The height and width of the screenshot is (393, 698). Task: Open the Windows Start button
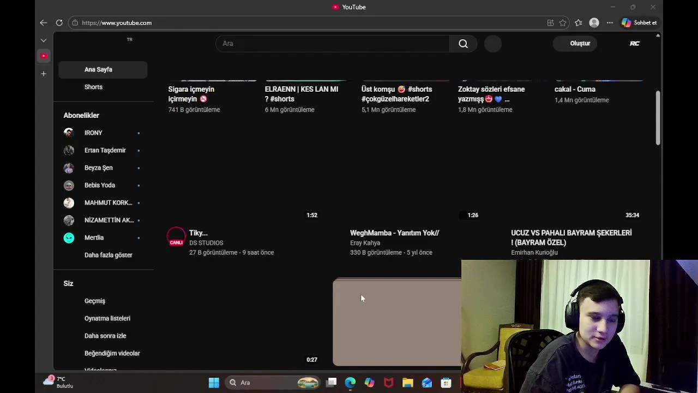coord(214,383)
